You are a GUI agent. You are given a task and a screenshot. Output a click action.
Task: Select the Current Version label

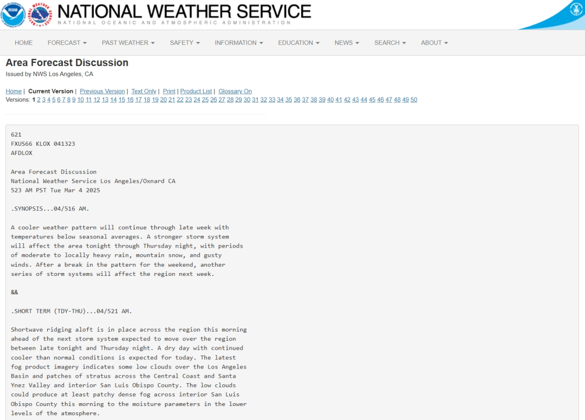pos(51,91)
